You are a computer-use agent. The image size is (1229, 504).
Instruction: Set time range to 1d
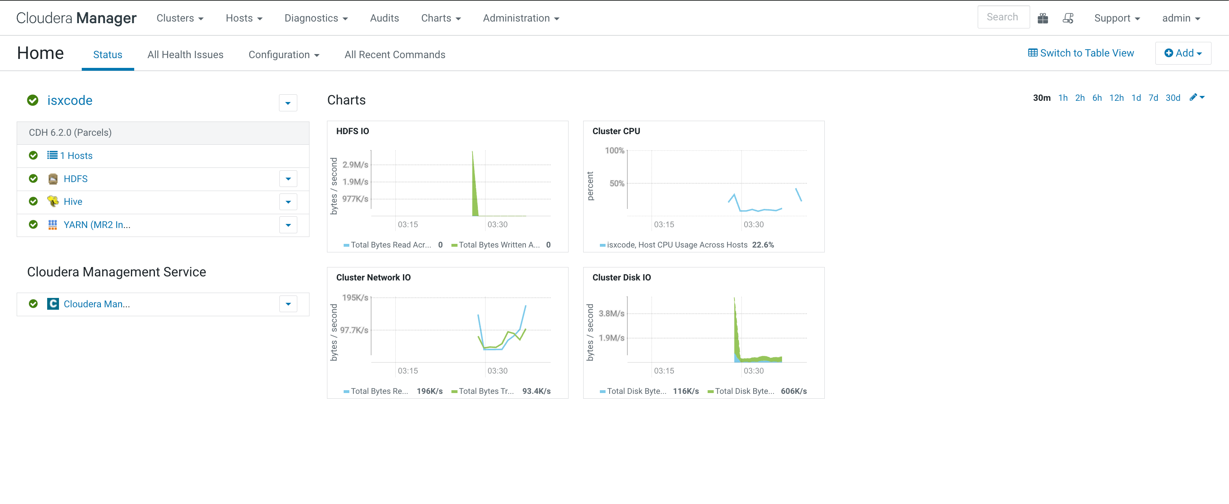[1136, 98]
